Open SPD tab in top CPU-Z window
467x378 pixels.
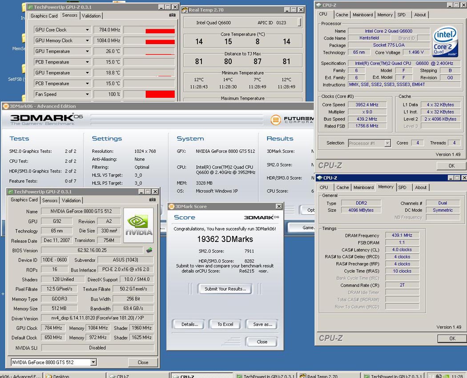click(x=402, y=15)
